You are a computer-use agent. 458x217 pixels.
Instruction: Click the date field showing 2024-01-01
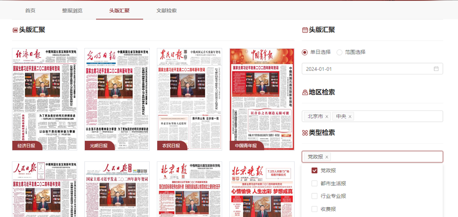372,69
